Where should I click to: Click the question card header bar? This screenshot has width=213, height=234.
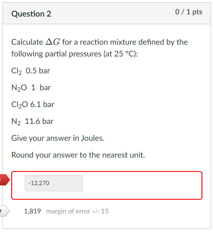click(107, 13)
